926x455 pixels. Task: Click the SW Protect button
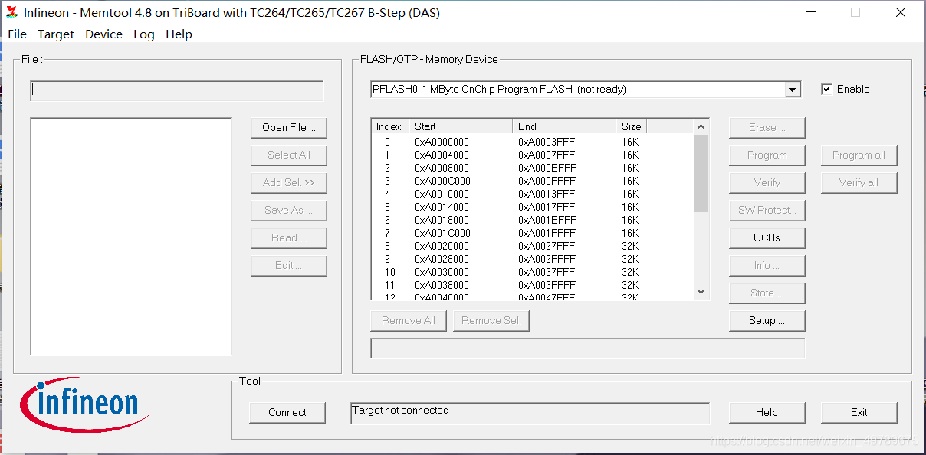(x=767, y=211)
